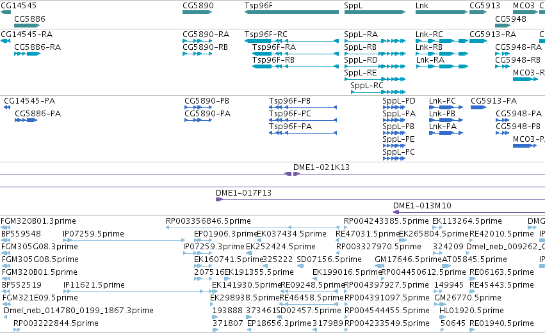Select the Tsp96F-PA protein label
This screenshot has width=545, height=333.
290,127
